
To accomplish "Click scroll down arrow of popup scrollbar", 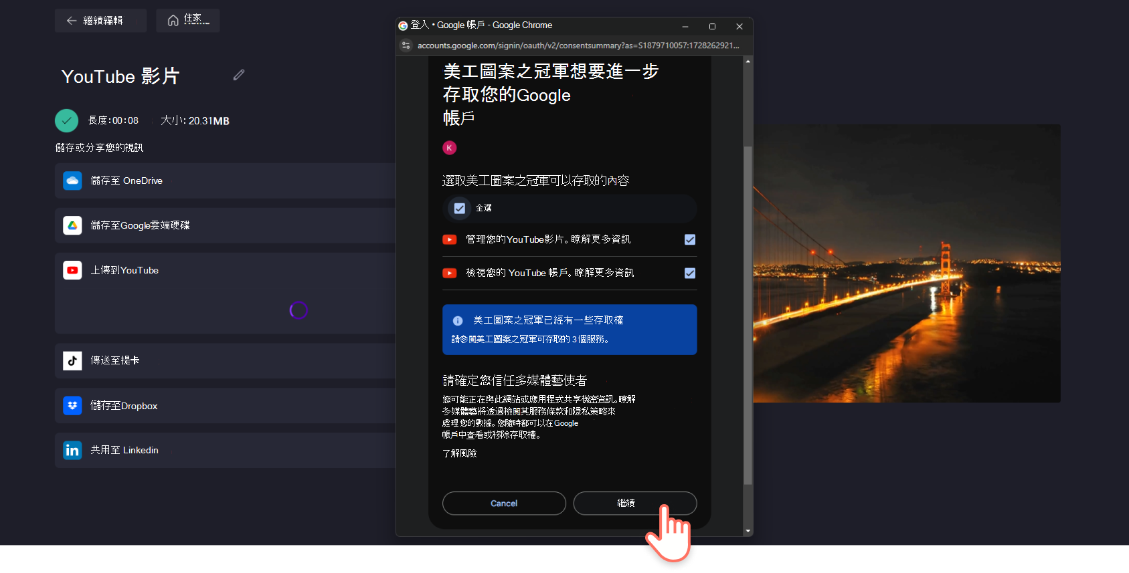I will [x=748, y=531].
